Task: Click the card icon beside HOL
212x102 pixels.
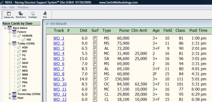Action: click(x=19, y=67)
